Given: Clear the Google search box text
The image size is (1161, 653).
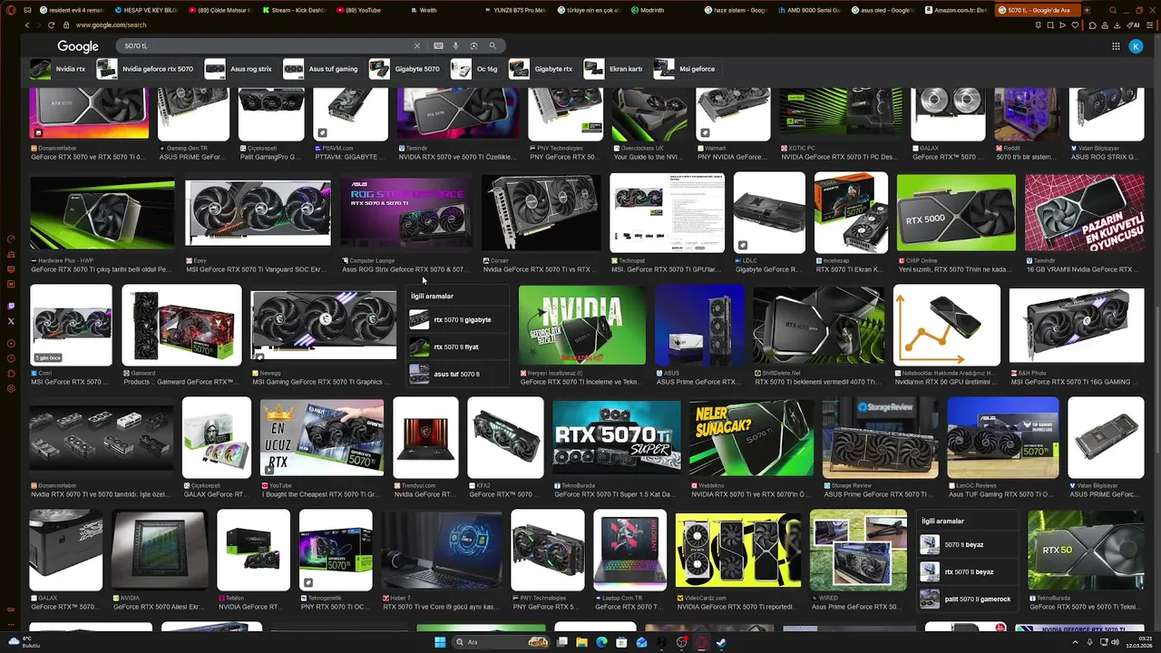Looking at the screenshot, I should pos(417,45).
